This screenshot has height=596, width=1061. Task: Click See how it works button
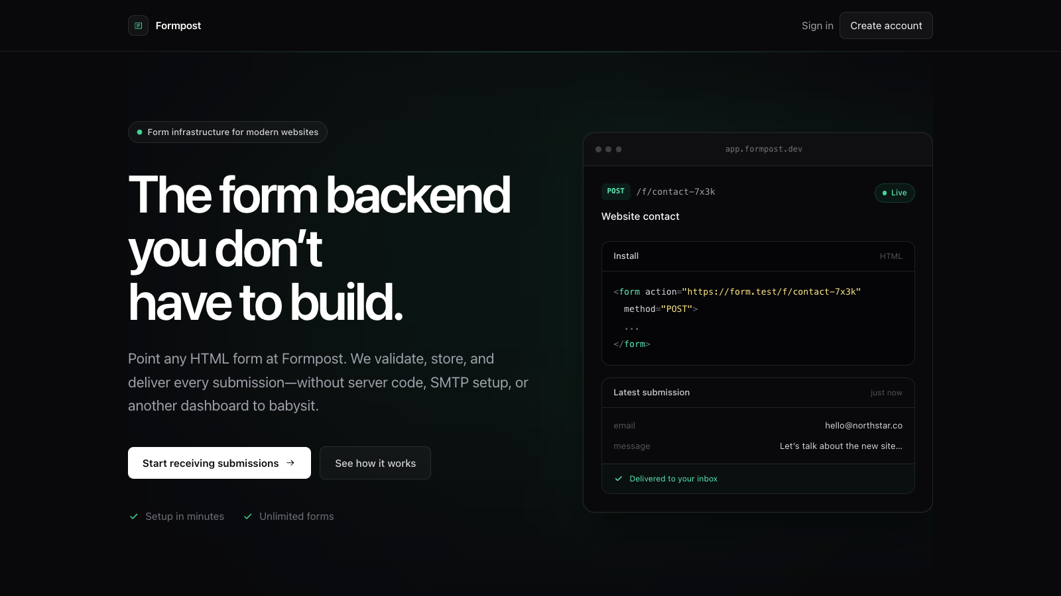tap(375, 463)
